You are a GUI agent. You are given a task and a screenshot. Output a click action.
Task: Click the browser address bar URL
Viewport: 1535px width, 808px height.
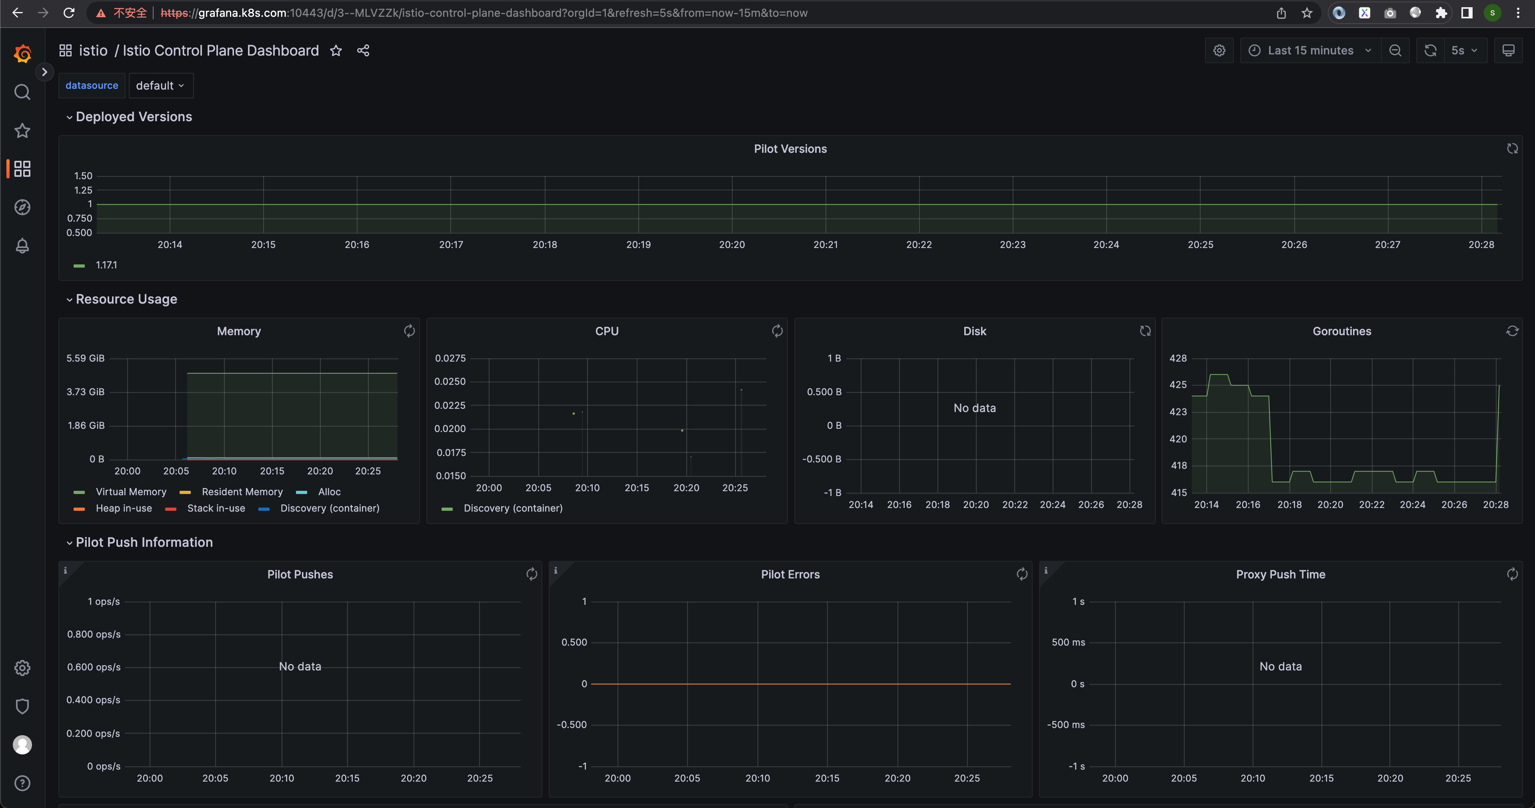click(x=484, y=12)
